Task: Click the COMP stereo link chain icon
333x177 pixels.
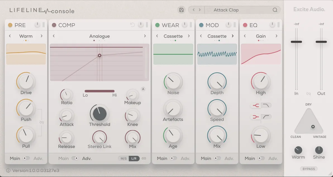Action: [144, 158]
